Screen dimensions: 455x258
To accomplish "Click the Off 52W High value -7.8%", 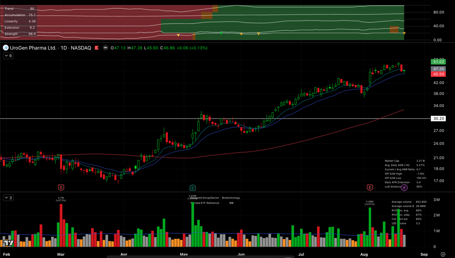I will point(420,174).
